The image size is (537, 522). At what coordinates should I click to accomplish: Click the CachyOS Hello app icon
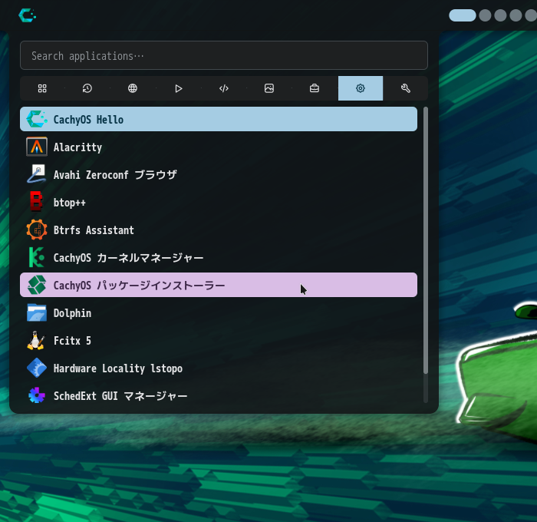[x=37, y=119]
